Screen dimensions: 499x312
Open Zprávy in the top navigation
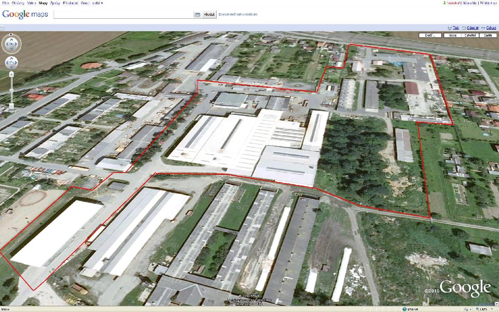click(55, 3)
